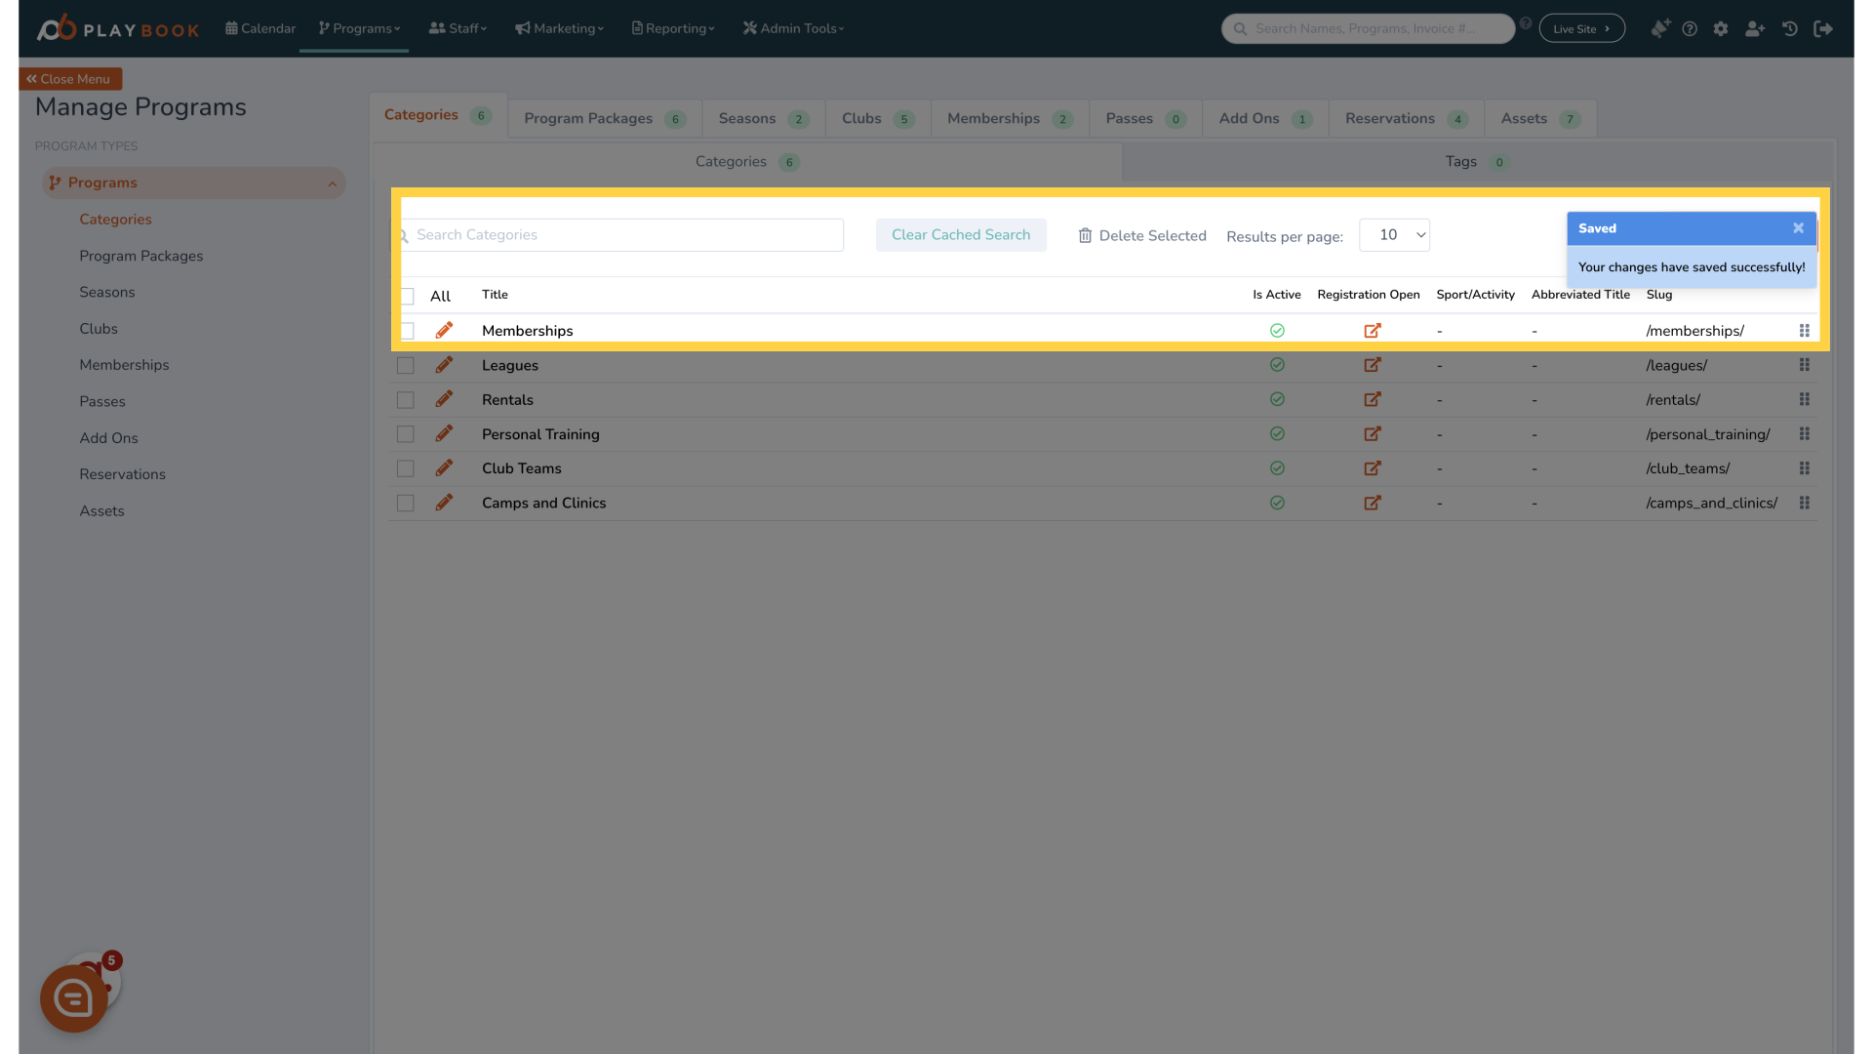Expand the Admin Tools menu in top nav
1873x1054 pixels.
click(x=794, y=28)
